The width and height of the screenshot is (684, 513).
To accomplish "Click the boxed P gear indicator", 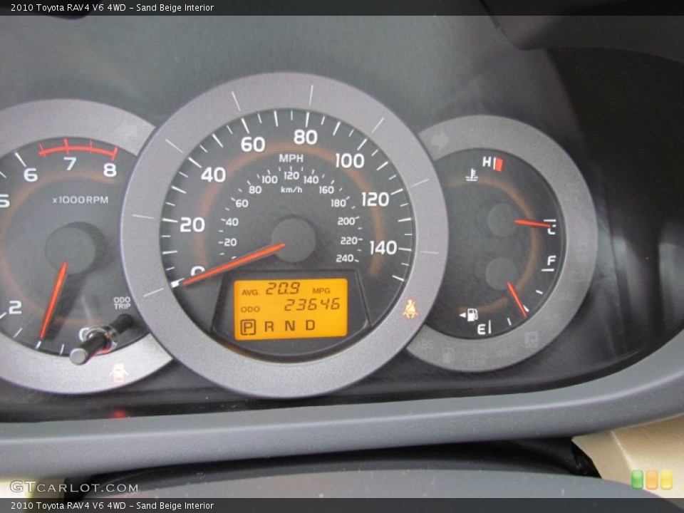I will tap(248, 327).
